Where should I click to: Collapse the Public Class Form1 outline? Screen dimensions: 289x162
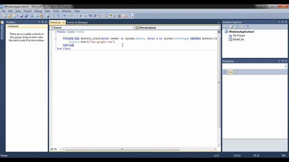pyautogui.click(x=56, y=32)
